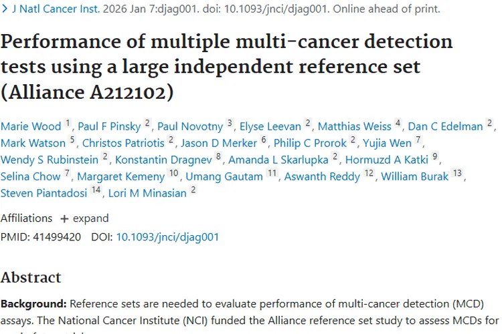Image resolution: width=502 pixels, height=334 pixels.
Task: Click author Lori M Minasian link
Action: point(147,193)
